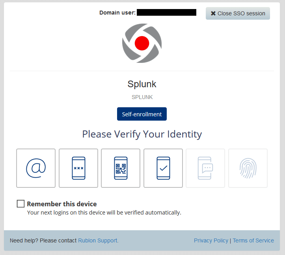This screenshot has width=285, height=255.
Task: Open the Privacy Policy link
Action: click(x=211, y=240)
